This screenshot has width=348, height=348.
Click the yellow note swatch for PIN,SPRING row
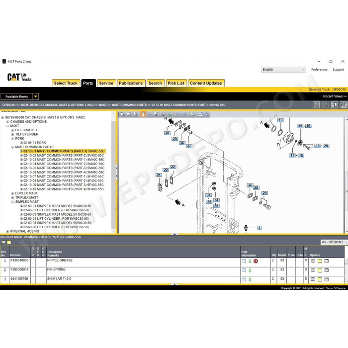point(320,270)
